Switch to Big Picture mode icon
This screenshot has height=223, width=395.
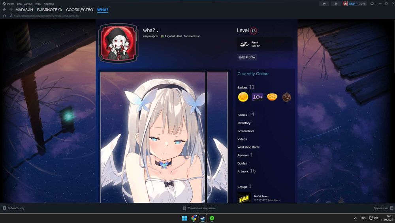(x=372, y=4)
